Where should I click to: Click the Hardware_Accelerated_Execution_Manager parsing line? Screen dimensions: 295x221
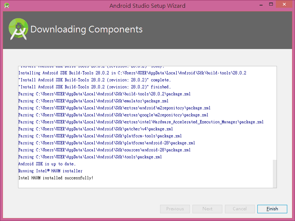pos(141,122)
